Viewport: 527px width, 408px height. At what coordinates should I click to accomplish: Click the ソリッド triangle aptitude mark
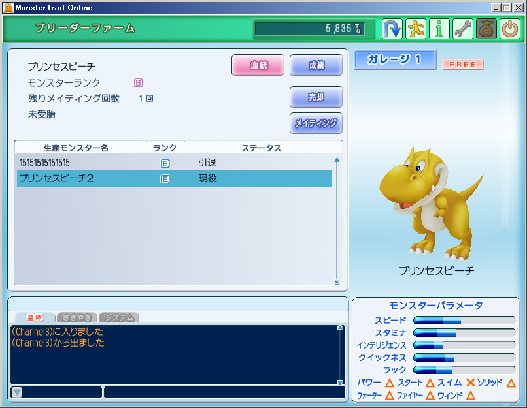click(511, 383)
